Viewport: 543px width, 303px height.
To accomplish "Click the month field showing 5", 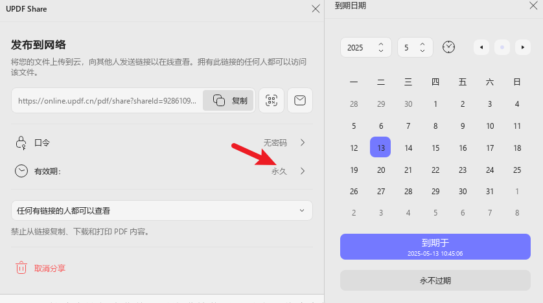I will click(415, 47).
